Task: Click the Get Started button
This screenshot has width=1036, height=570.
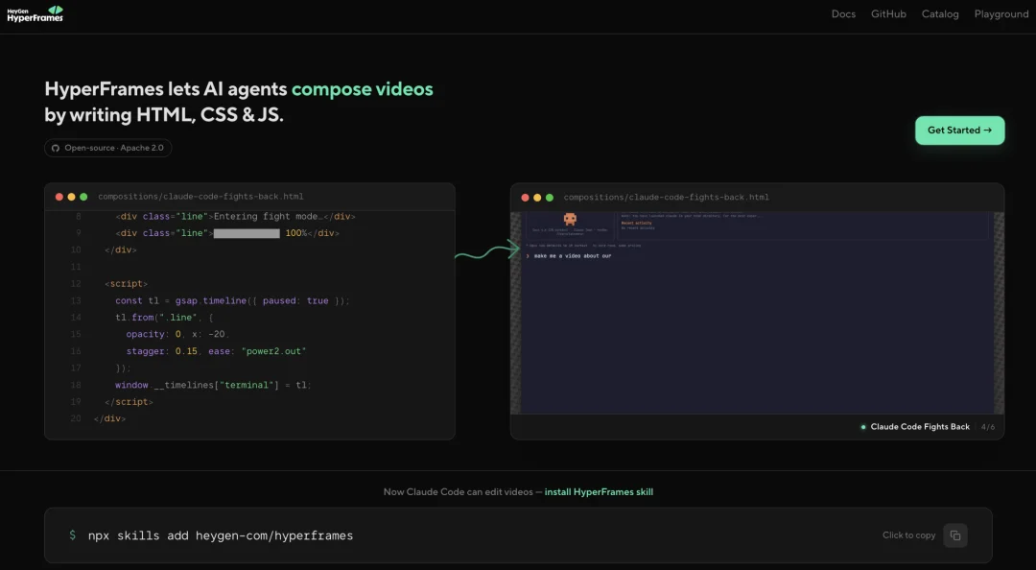Action: point(959,131)
